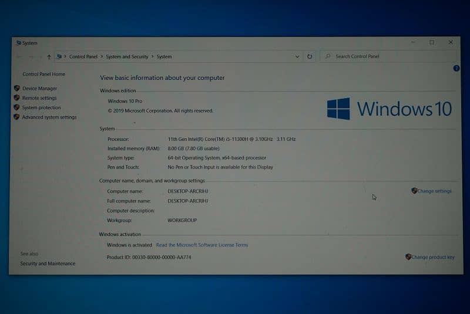
Task: Click installed memory value 8.00 GB
Action: point(194,148)
